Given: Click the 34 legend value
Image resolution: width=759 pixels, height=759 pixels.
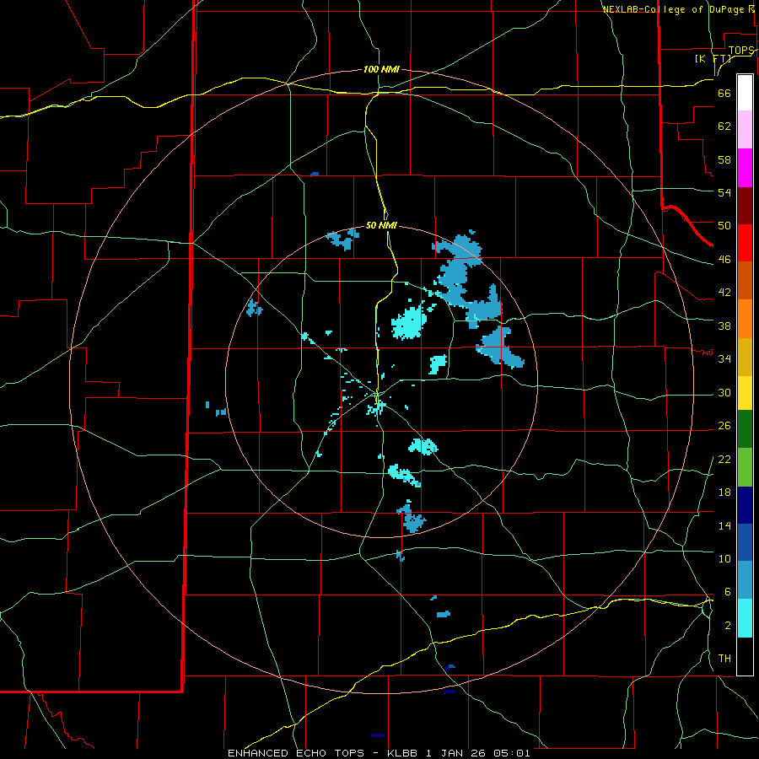Looking at the screenshot, I should (724, 358).
